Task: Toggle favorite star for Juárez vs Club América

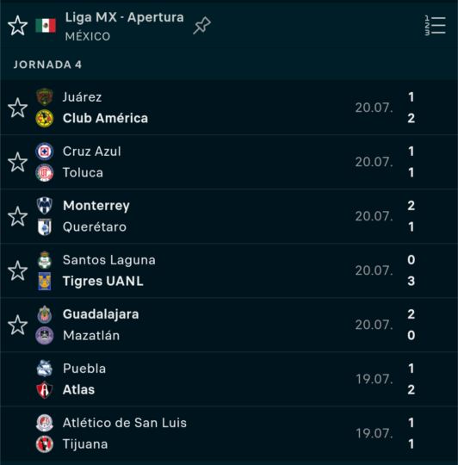Action: (18, 108)
